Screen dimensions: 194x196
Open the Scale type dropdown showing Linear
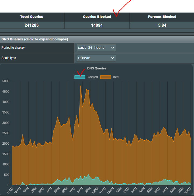click(x=96, y=58)
